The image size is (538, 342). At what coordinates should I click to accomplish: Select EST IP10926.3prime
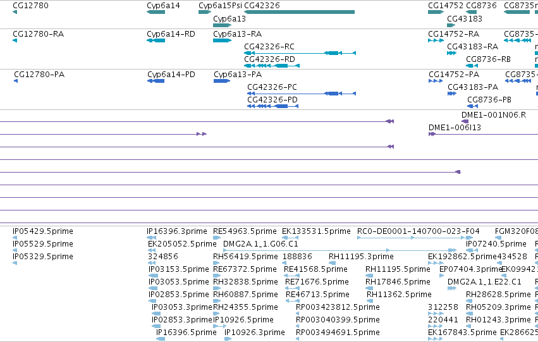pyautogui.click(x=255, y=333)
